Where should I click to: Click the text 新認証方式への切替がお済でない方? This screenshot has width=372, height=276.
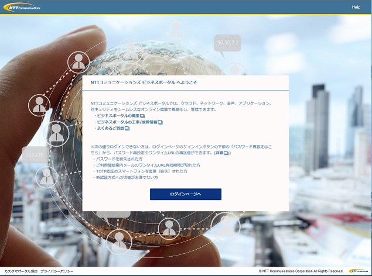[127, 177]
